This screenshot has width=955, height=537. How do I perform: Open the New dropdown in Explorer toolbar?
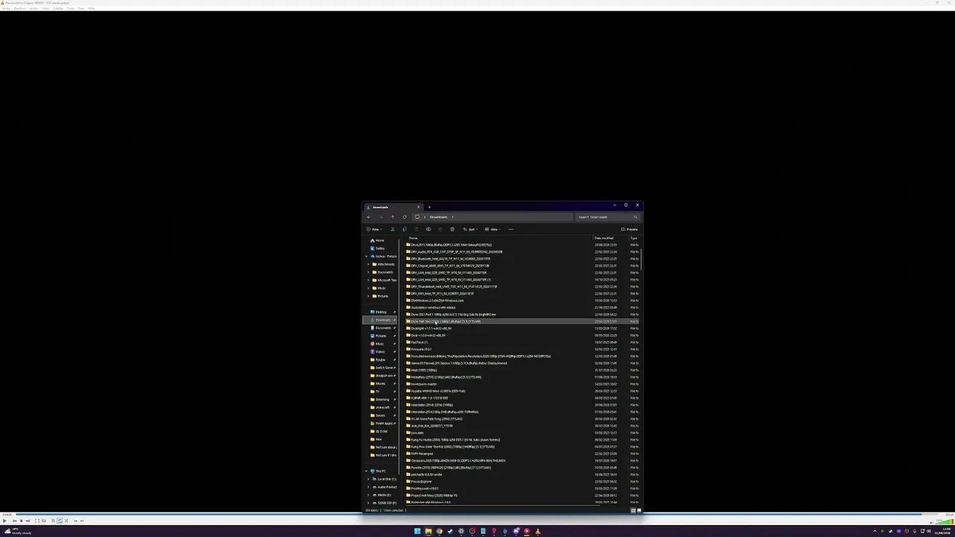pos(374,229)
